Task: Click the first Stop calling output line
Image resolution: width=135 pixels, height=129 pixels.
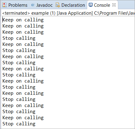Action: (x=19, y=38)
